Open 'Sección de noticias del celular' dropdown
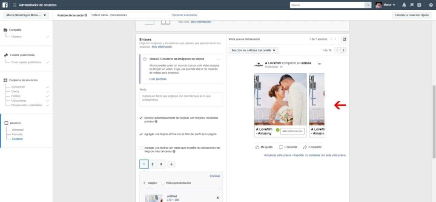 pos(253,50)
